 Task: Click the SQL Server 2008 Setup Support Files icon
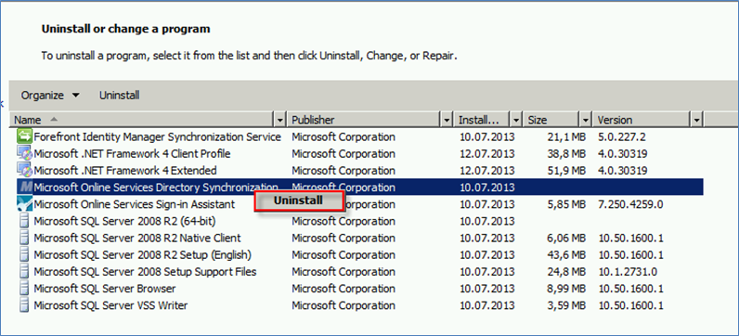(x=24, y=272)
